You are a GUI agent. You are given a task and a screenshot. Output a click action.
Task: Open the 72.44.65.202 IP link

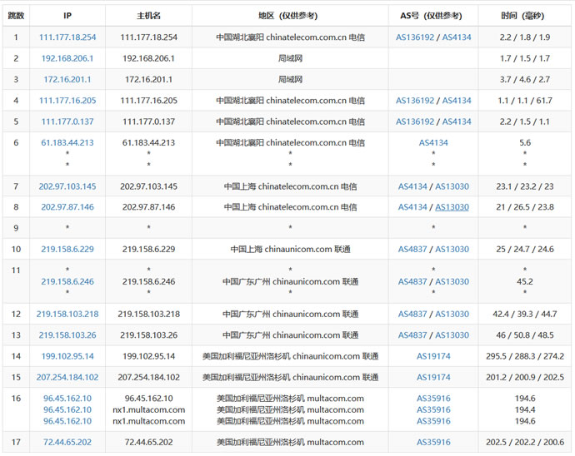(67, 442)
